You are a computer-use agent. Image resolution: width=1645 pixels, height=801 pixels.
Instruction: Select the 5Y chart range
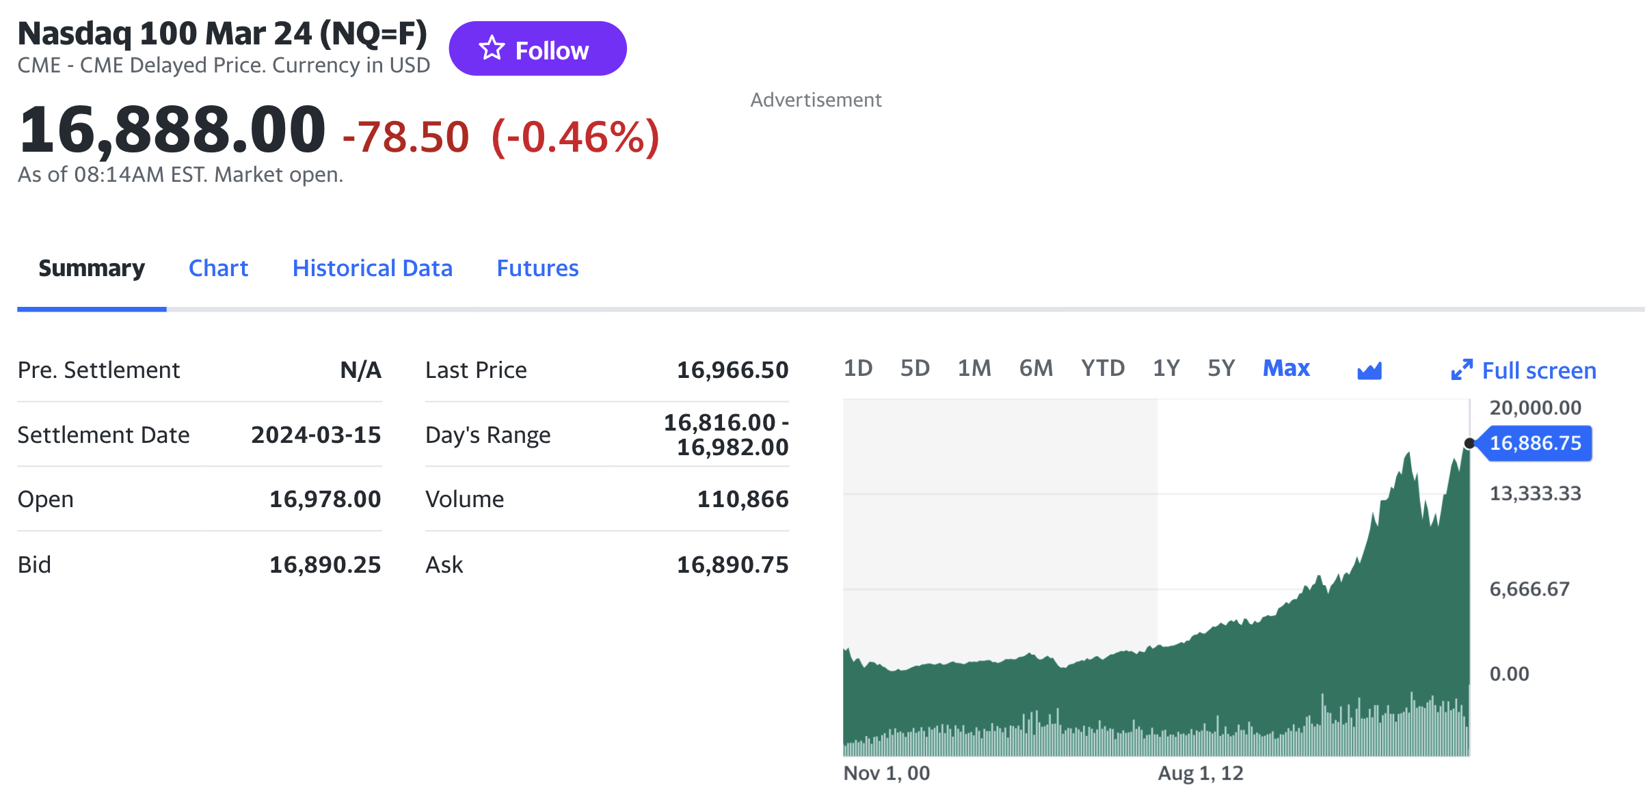pyautogui.click(x=1221, y=368)
